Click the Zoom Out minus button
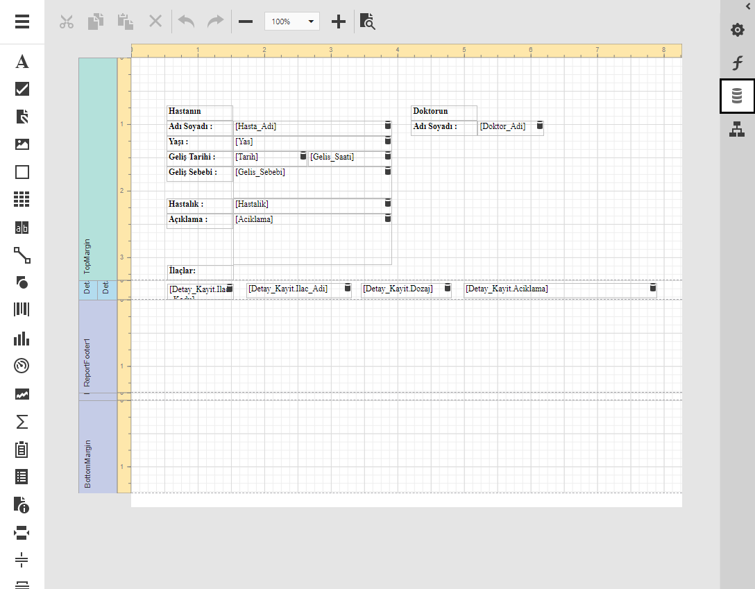This screenshot has width=755, height=589. point(246,22)
